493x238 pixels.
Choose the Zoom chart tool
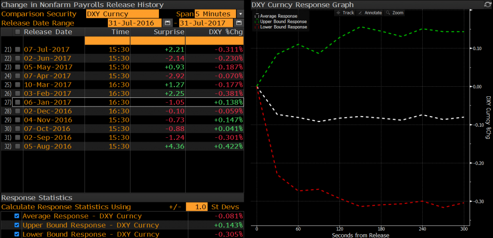click(x=395, y=13)
